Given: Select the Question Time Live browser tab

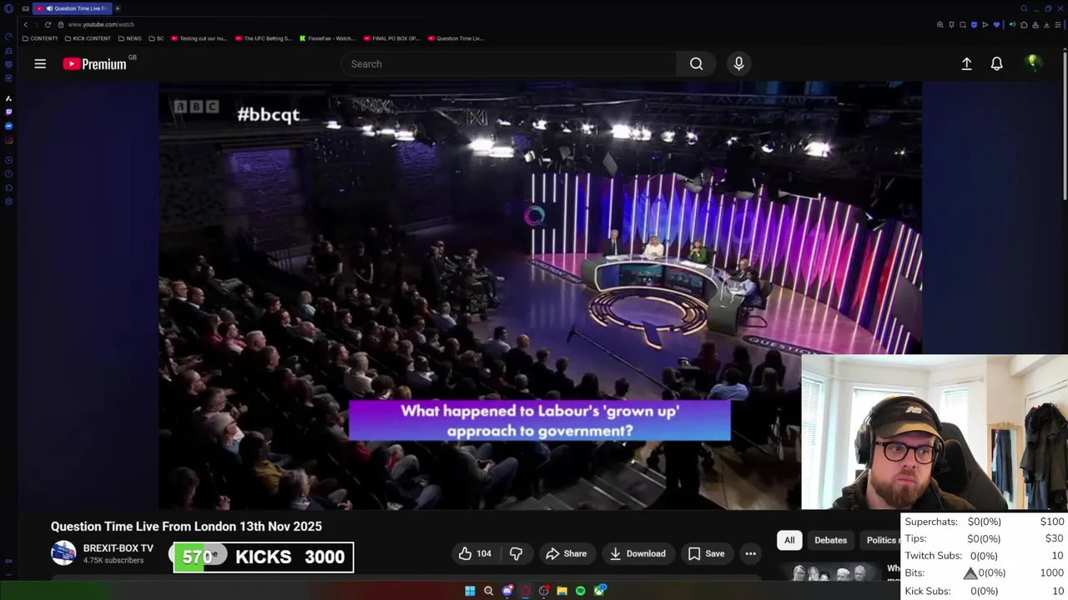Looking at the screenshot, I should (73, 8).
